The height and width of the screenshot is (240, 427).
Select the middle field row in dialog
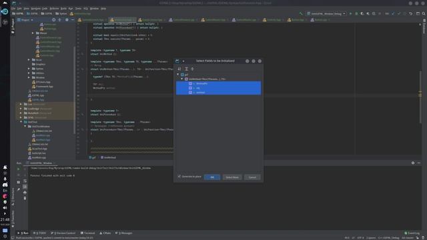point(218,88)
